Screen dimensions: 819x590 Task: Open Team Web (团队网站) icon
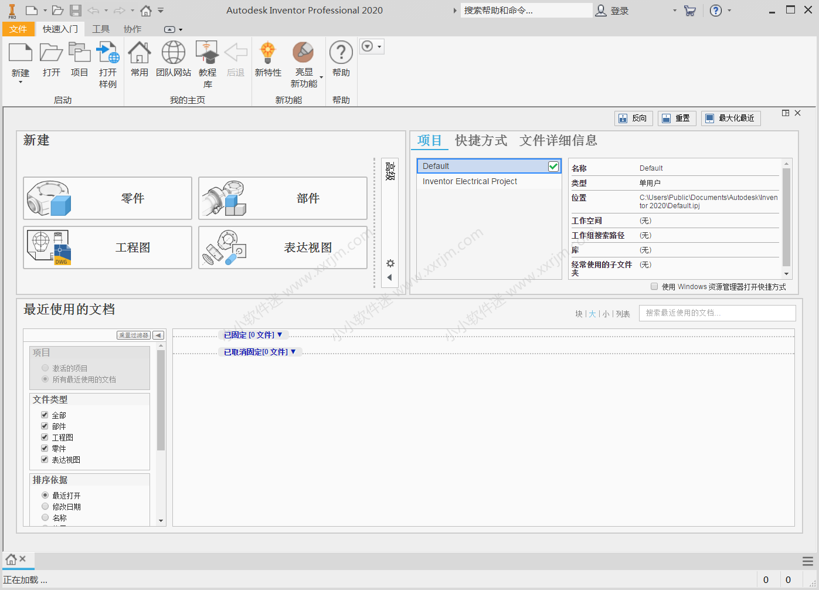(174, 53)
